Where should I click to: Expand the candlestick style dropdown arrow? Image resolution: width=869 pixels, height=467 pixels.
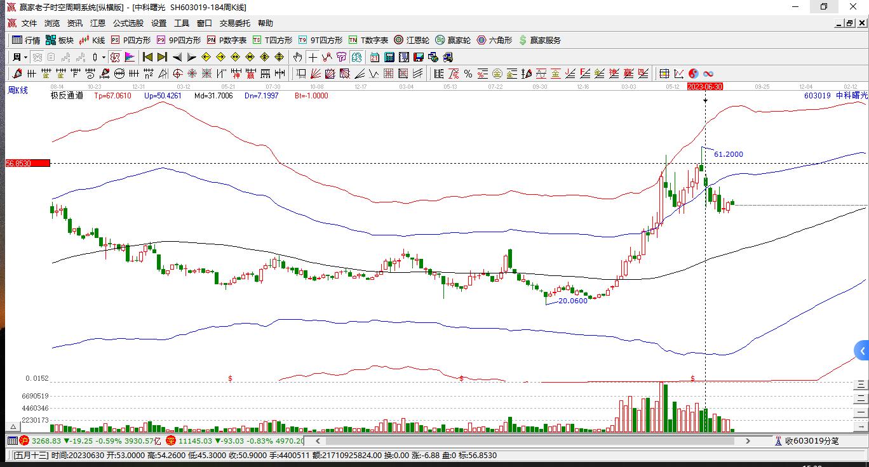104,57
